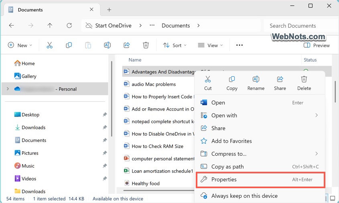The image size is (339, 203).
Task: Expand the Open with submenu arrow
Action: (x=316, y=115)
